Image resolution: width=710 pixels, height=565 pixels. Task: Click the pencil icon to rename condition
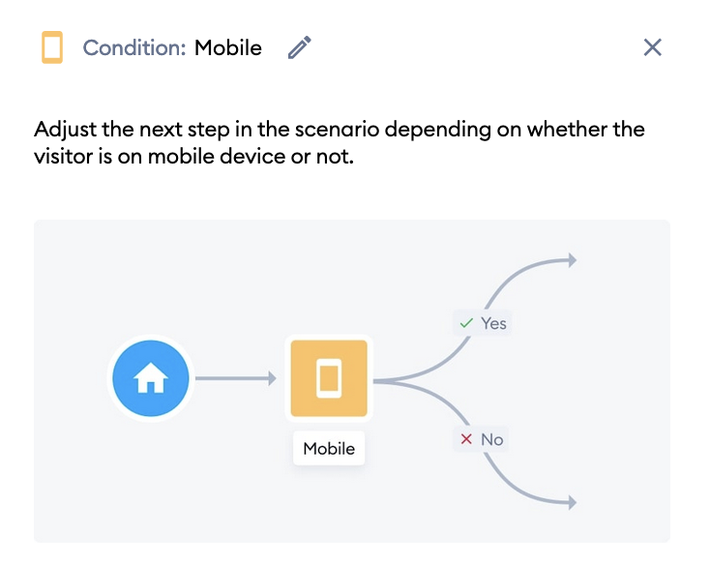click(300, 47)
